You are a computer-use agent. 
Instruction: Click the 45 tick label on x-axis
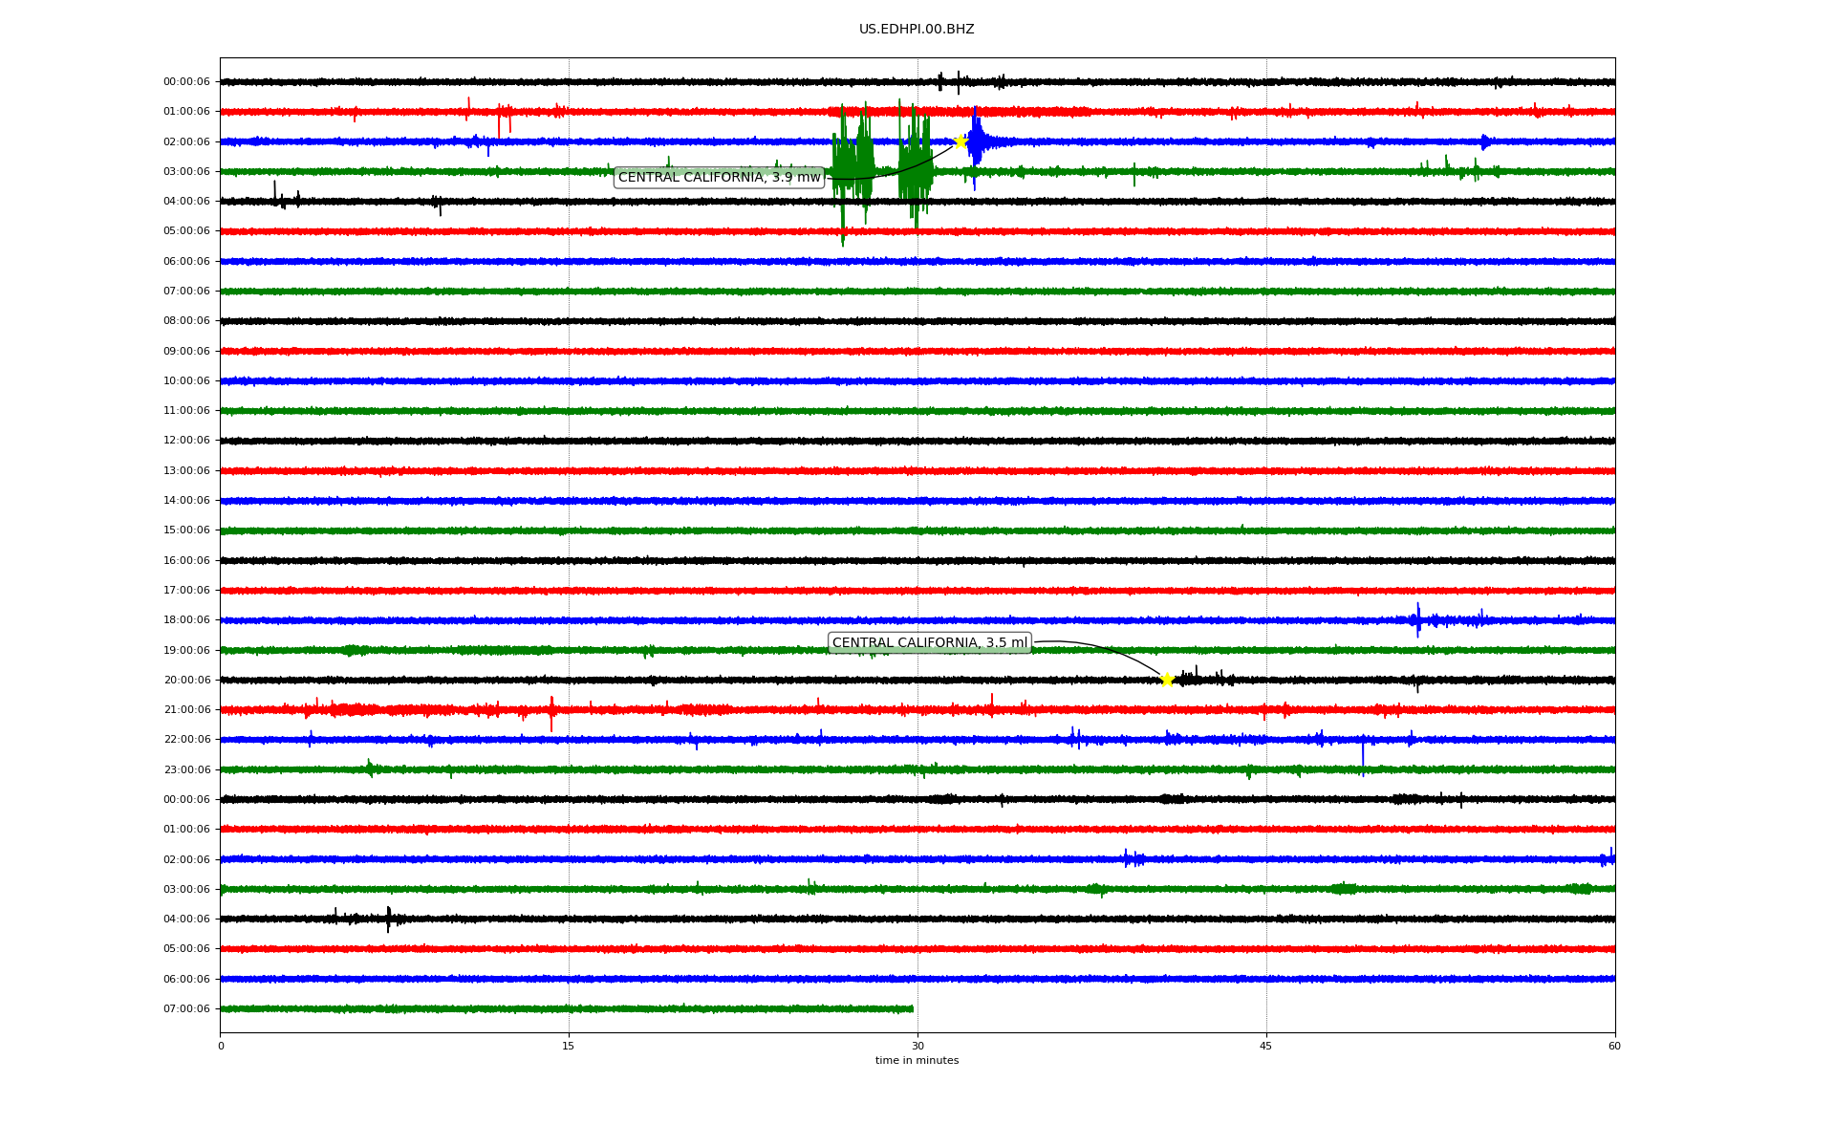tap(1265, 1046)
